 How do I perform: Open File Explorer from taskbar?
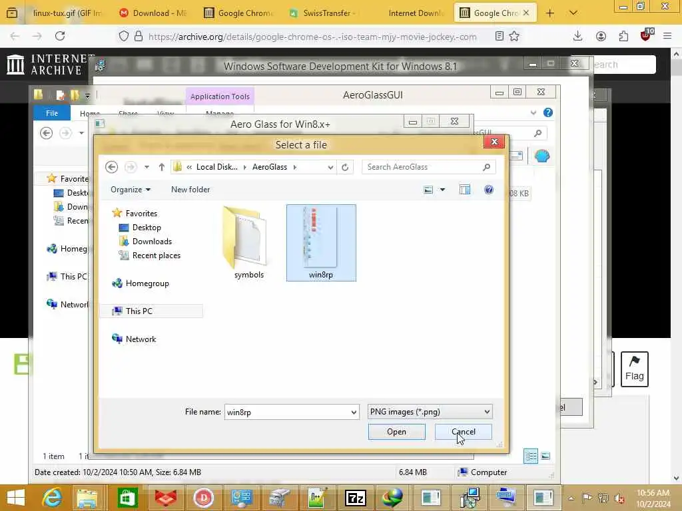[x=87, y=498]
